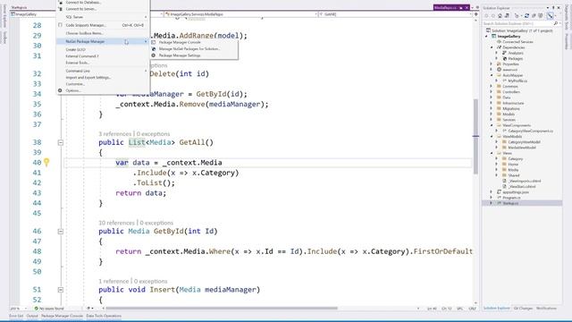Viewport: 572px width, 322px height.
Task: Toggle the highlighted preview selected items icon
Action: click(x=550, y=16)
